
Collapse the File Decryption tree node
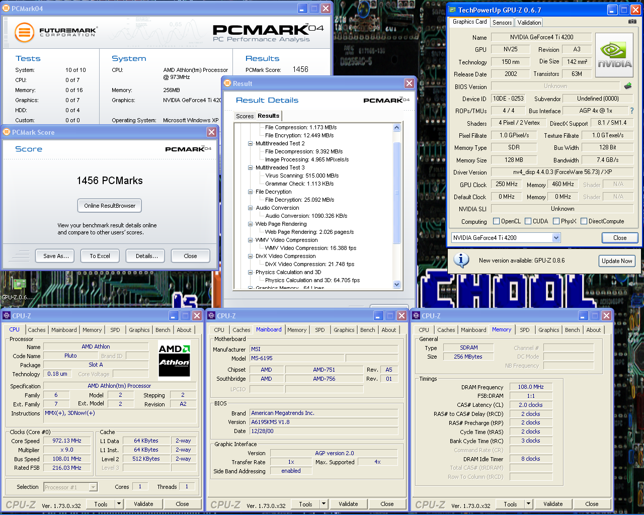pyautogui.click(x=251, y=192)
